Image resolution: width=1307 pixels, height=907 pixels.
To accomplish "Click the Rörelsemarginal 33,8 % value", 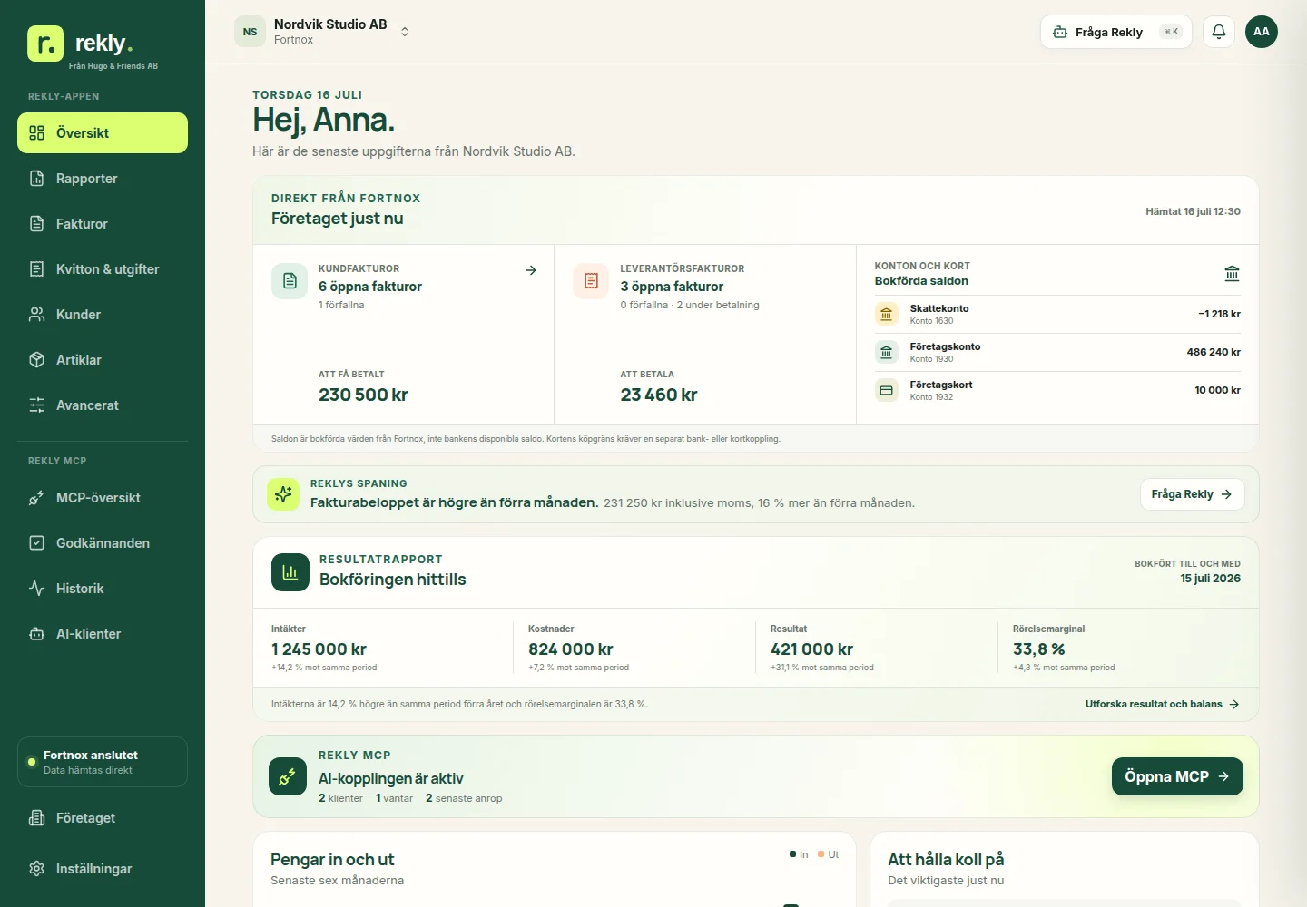I will click(x=1039, y=649).
